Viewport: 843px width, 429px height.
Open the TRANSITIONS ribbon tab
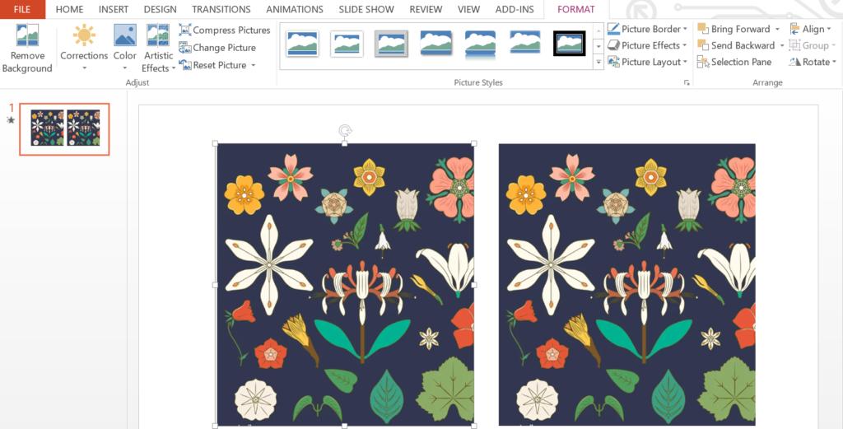pos(221,10)
